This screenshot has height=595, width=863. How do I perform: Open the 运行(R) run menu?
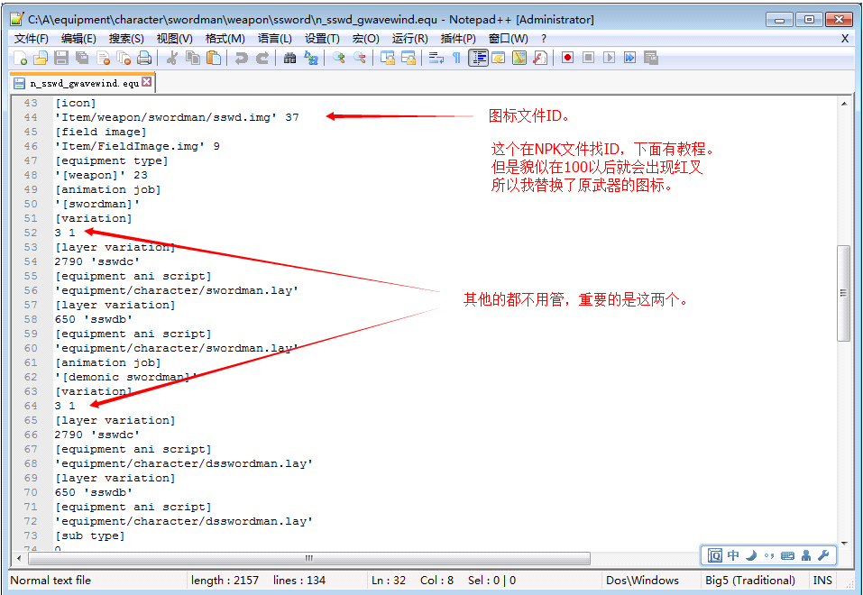click(x=409, y=38)
